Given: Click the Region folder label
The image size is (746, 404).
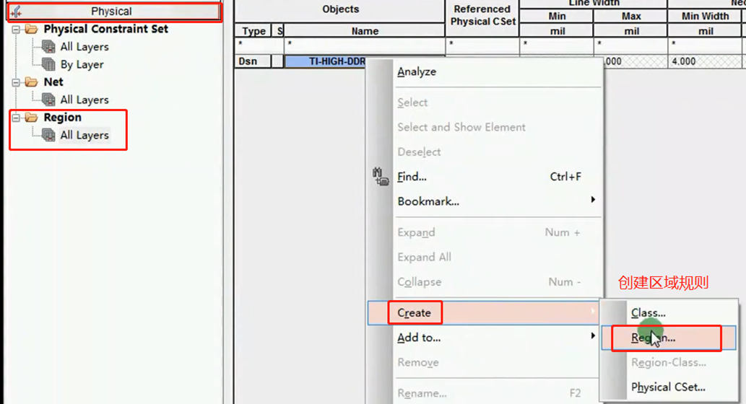Looking at the screenshot, I should point(62,117).
